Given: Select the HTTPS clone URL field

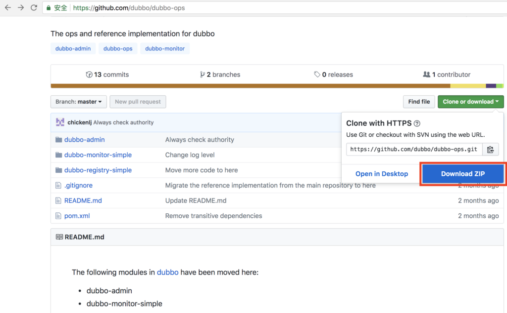Looking at the screenshot, I should click(x=414, y=149).
